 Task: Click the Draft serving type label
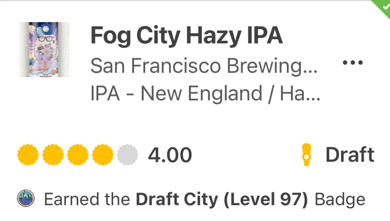point(350,155)
